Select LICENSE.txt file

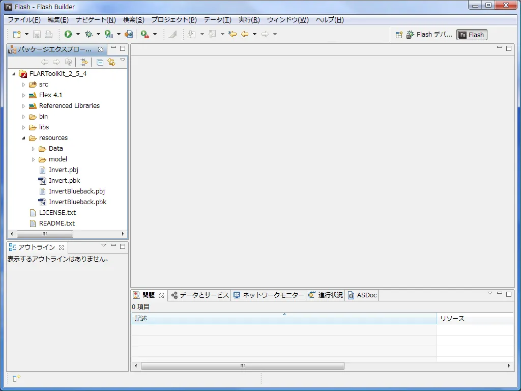[57, 212]
